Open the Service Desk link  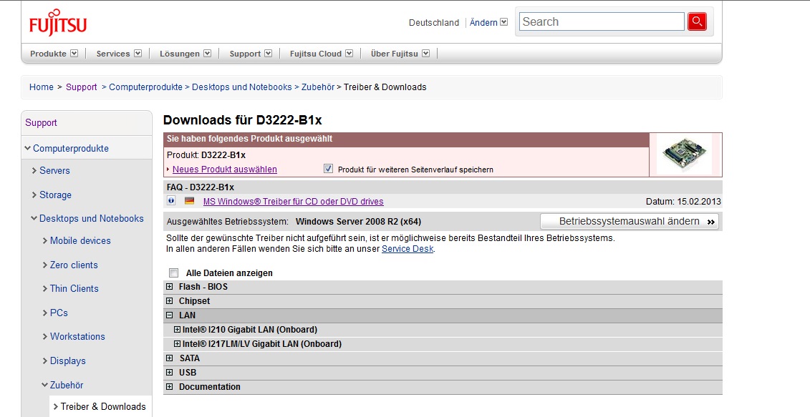(x=408, y=249)
